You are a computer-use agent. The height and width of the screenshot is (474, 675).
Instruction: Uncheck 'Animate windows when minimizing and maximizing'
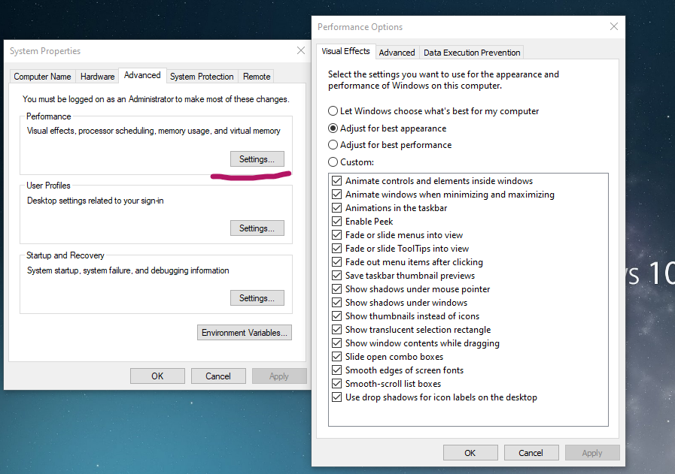click(x=336, y=195)
